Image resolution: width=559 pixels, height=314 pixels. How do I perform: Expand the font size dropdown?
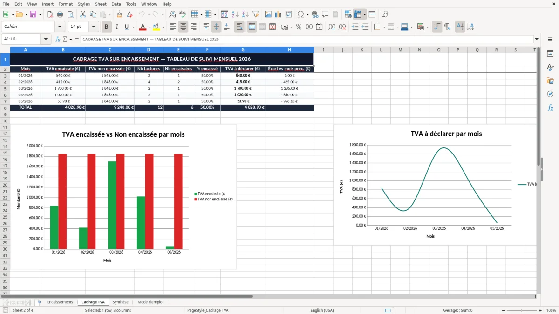pyautogui.click(x=94, y=27)
